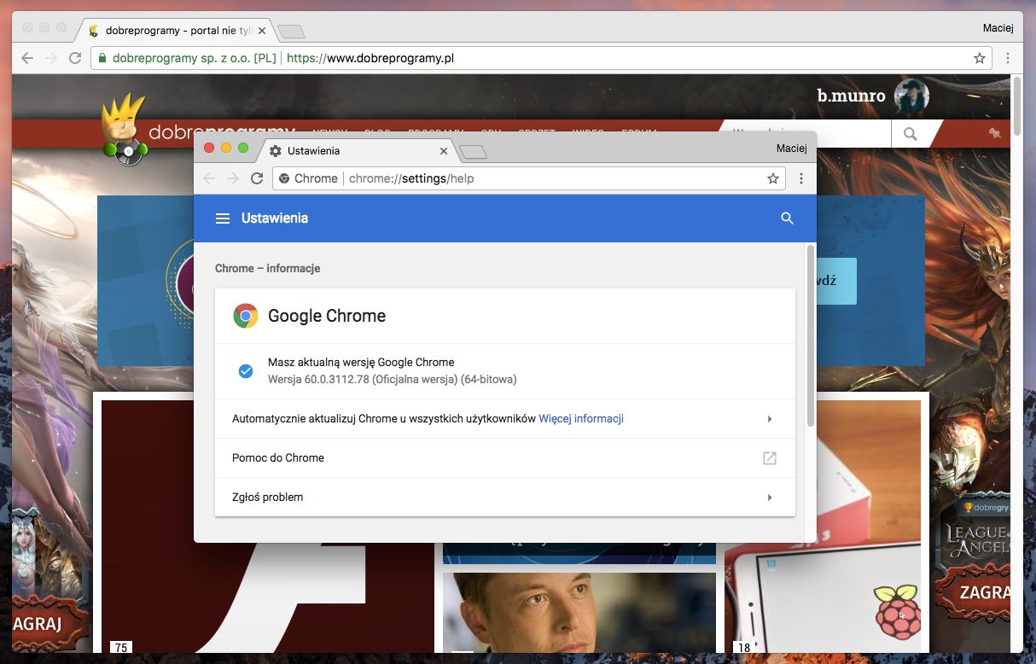The width and height of the screenshot is (1036, 664).
Task: Open Chrome menu in Settings window
Action: click(x=800, y=178)
